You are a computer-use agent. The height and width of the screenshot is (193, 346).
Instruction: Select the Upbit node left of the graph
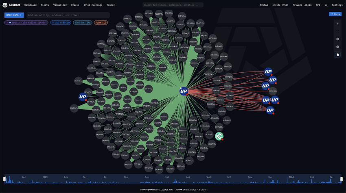point(83,97)
